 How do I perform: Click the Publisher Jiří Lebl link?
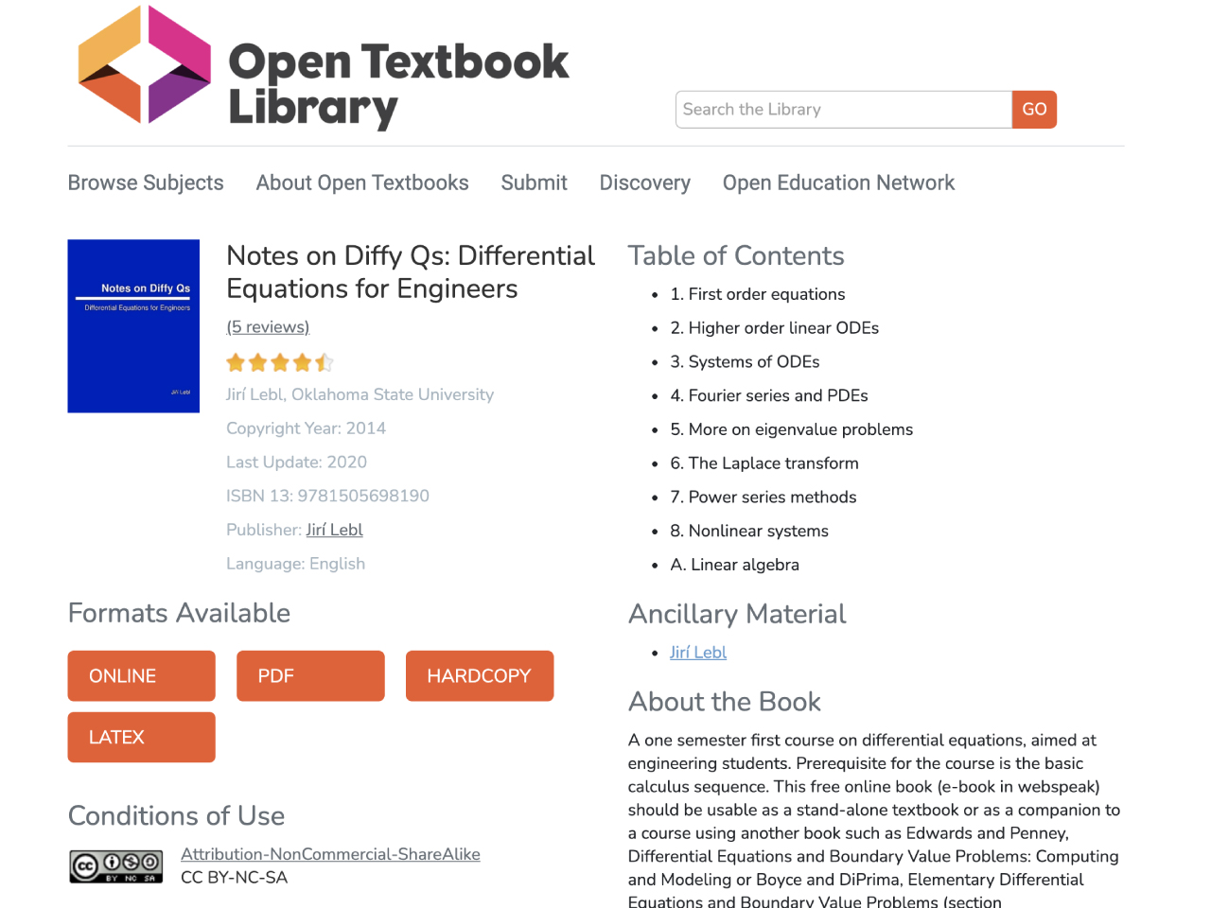(335, 530)
